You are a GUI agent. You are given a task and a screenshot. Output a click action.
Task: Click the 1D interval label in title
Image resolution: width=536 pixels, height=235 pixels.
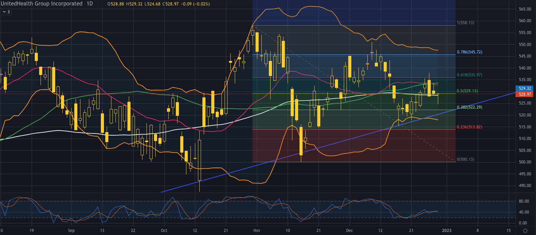tap(90, 4)
